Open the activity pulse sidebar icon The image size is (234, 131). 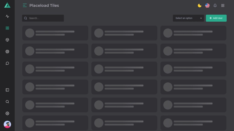7,16
